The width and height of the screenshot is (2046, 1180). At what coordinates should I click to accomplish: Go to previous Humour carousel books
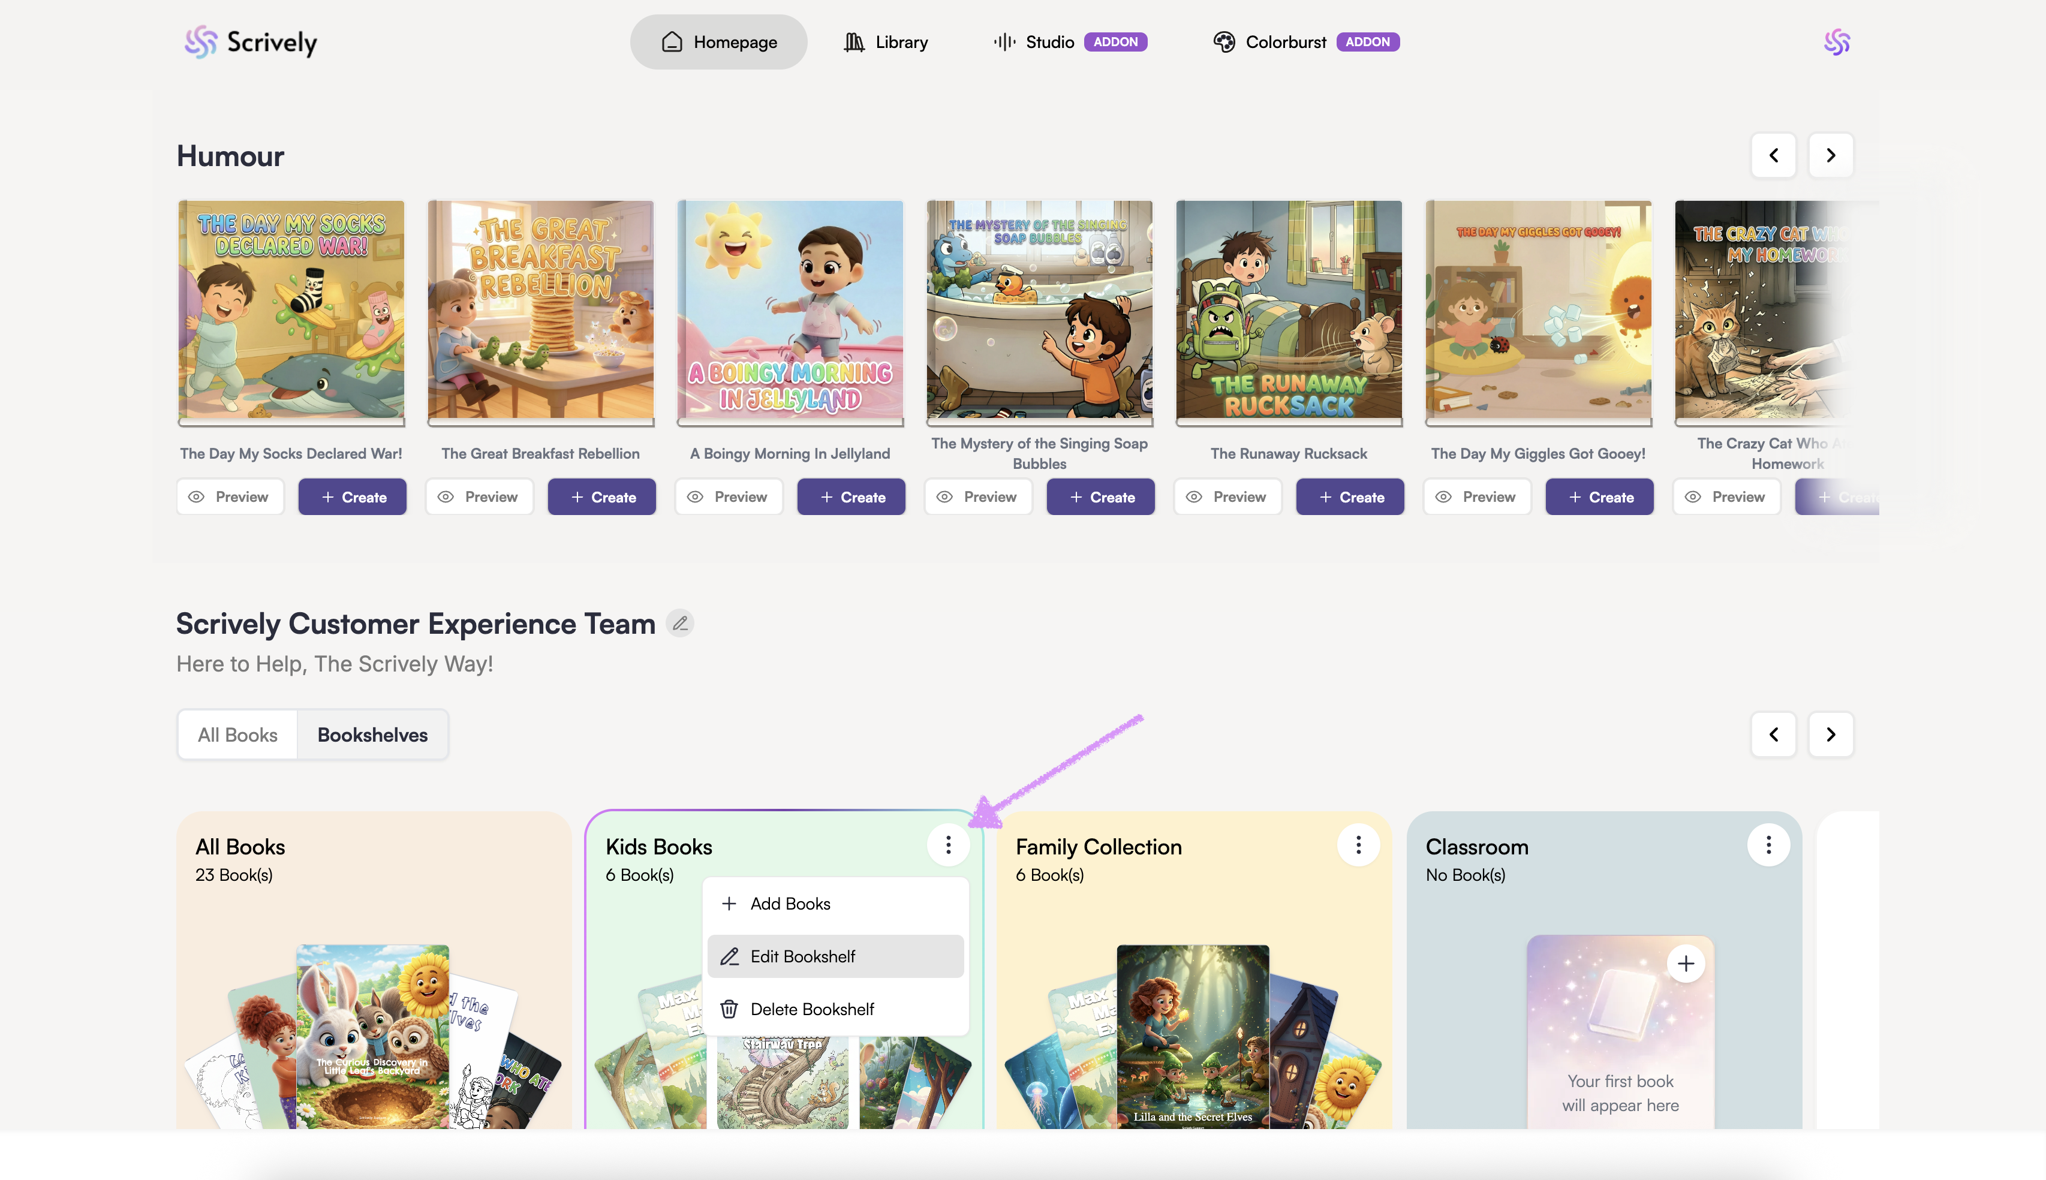click(x=1773, y=156)
